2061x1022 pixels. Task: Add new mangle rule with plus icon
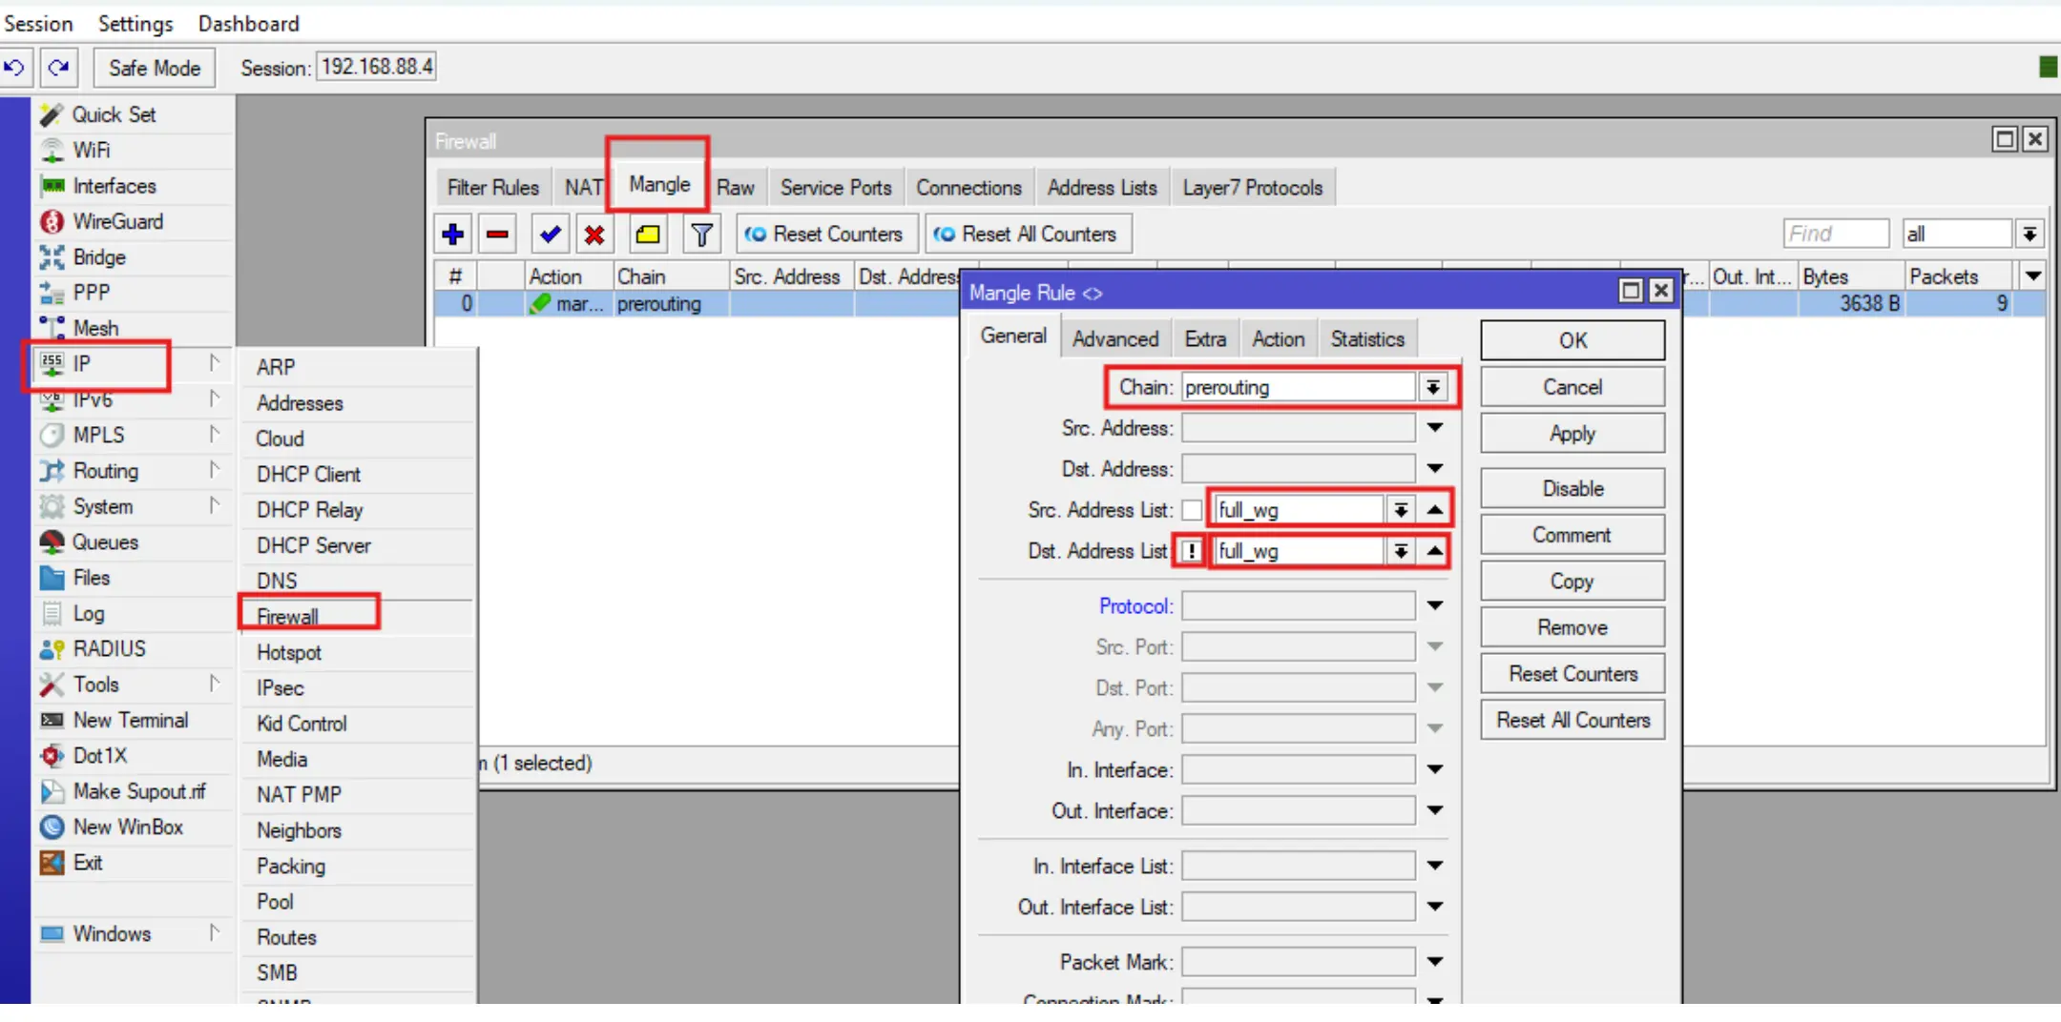pyautogui.click(x=453, y=234)
